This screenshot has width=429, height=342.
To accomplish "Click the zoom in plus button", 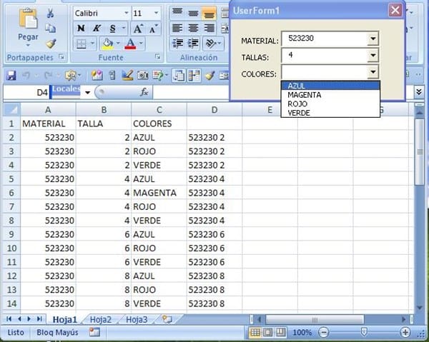I will (405, 333).
